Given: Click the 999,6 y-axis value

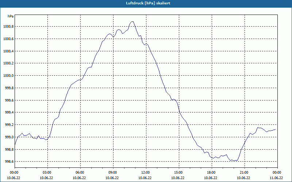Looking at the screenshot, I should pyautogui.click(x=9, y=100).
